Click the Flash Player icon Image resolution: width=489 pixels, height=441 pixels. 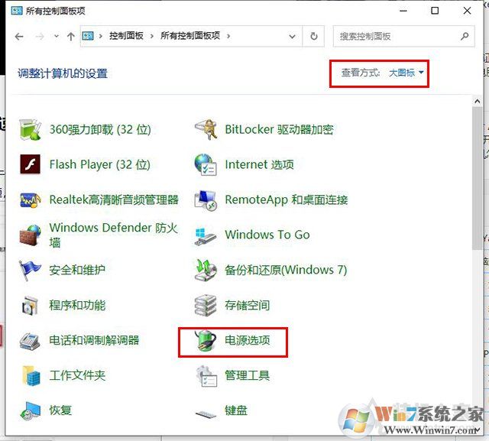(x=31, y=165)
